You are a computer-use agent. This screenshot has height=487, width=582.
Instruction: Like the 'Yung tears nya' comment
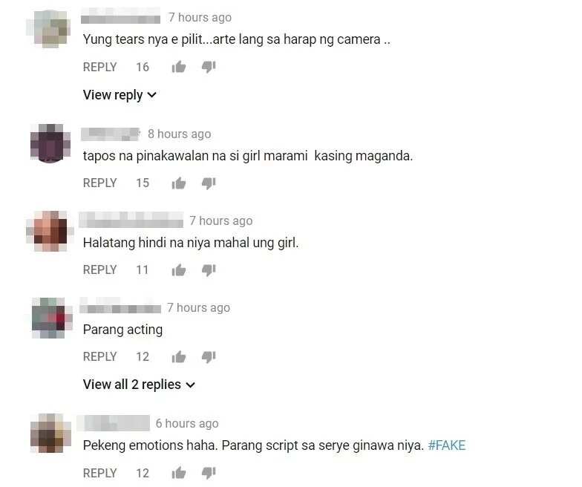[178, 67]
